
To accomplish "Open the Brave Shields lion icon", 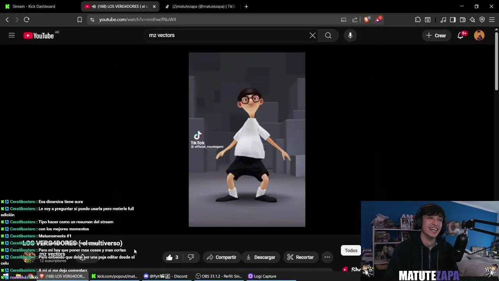I will point(367,20).
